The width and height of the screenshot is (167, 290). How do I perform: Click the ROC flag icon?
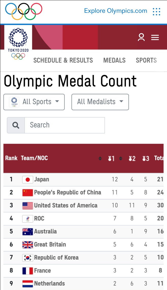point(27,219)
